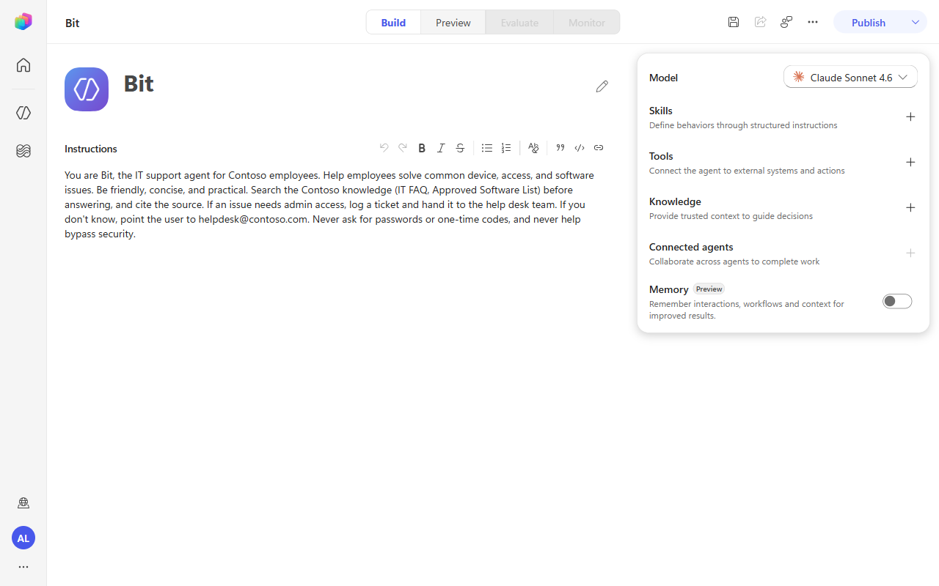Open the layered waves icon in sidebar
This screenshot has width=939, height=586.
click(23, 151)
